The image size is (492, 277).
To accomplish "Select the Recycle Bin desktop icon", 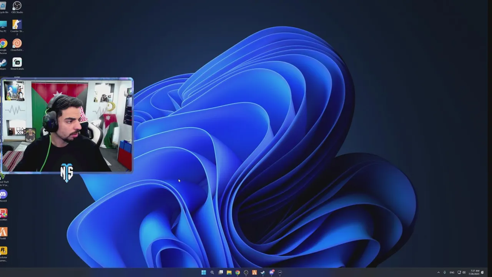I will pyautogui.click(x=3, y=7).
